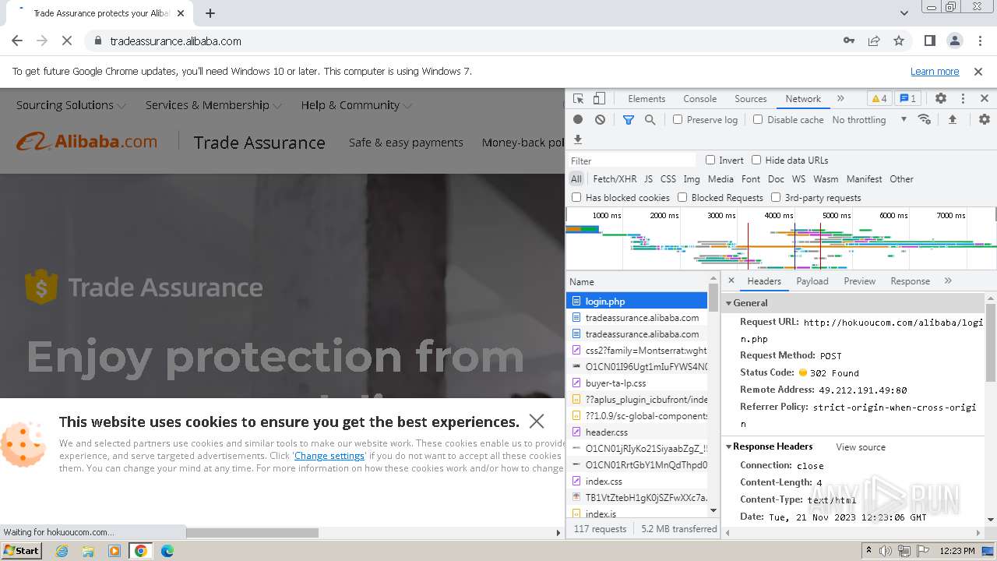Click the page horizontal scrollbar thumb
Viewport: 997px width, 561px height.
[x=252, y=533]
